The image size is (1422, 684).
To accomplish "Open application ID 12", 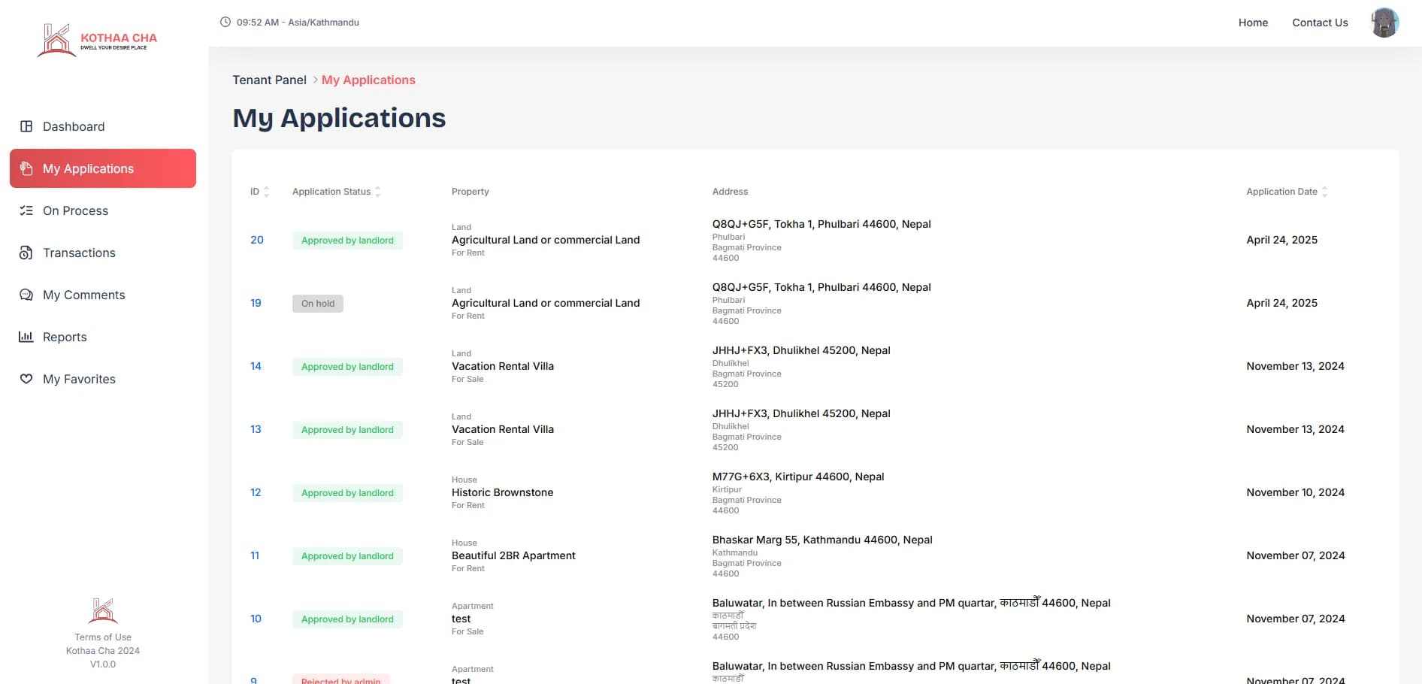I will [x=256, y=492].
